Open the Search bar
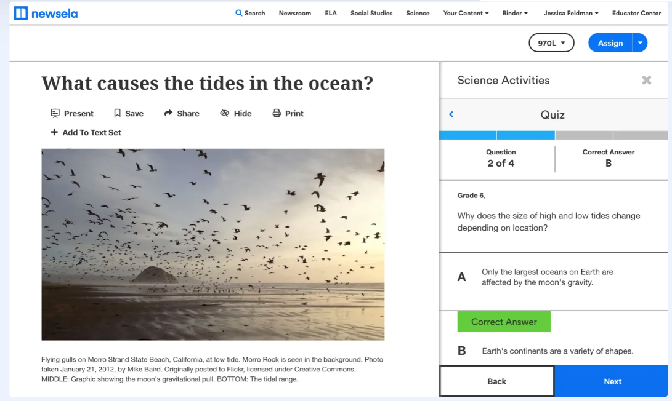Screen dimensions: 672x401 250,13
